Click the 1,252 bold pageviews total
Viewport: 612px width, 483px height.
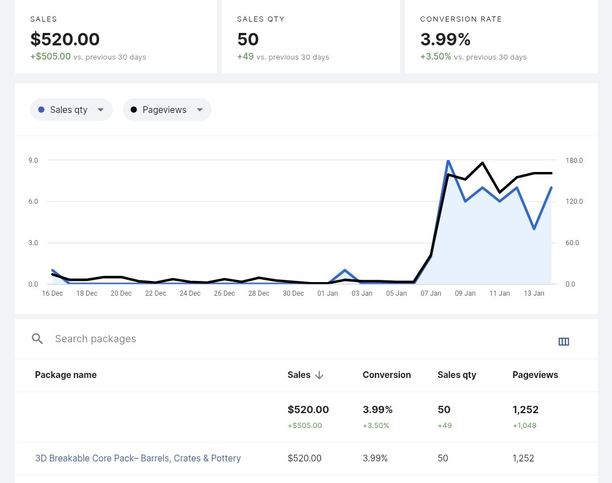click(x=525, y=410)
